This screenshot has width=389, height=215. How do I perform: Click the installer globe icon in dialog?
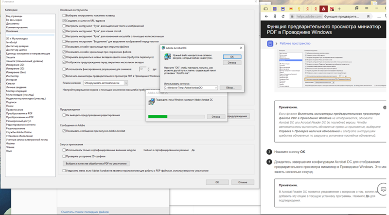click(x=167, y=57)
